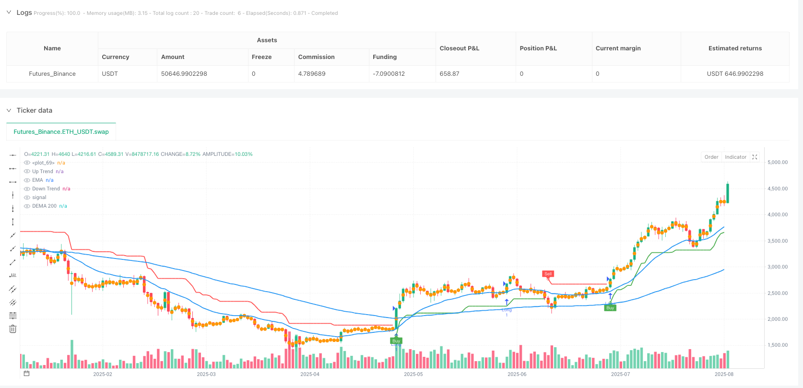Enter fullscreen chart mode

coord(755,157)
